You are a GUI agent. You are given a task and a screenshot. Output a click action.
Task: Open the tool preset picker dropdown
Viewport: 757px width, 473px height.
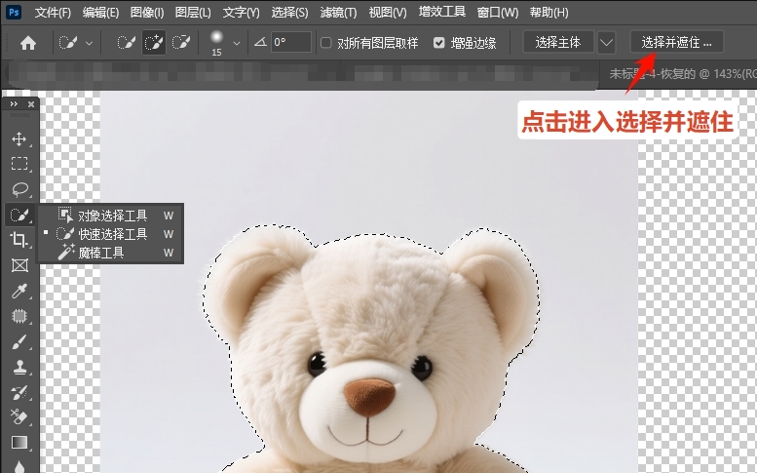(90, 44)
